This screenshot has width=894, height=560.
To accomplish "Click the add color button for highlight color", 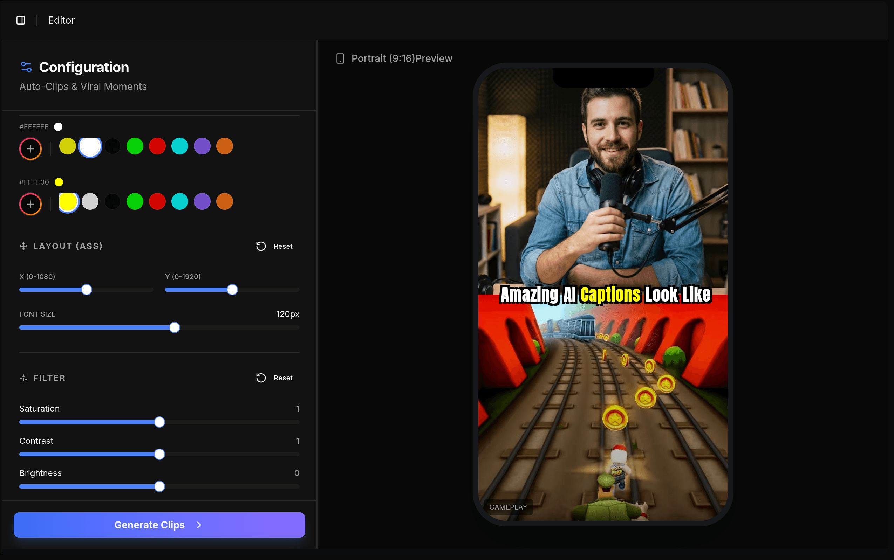I will tap(30, 204).
